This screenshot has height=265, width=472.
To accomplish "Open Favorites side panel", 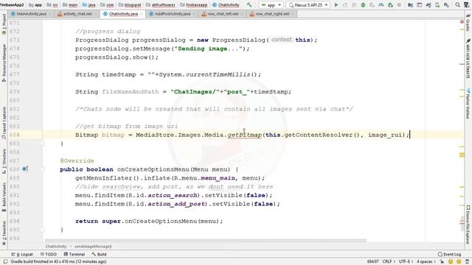I will tap(4, 233).
